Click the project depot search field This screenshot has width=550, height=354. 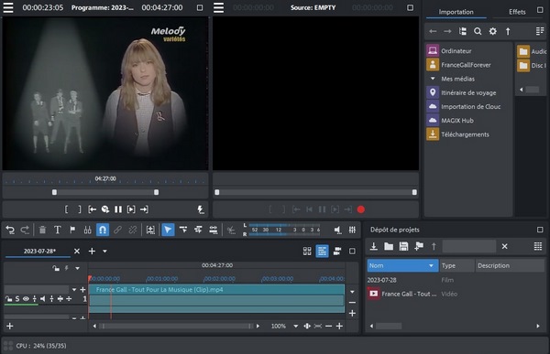[469, 246]
